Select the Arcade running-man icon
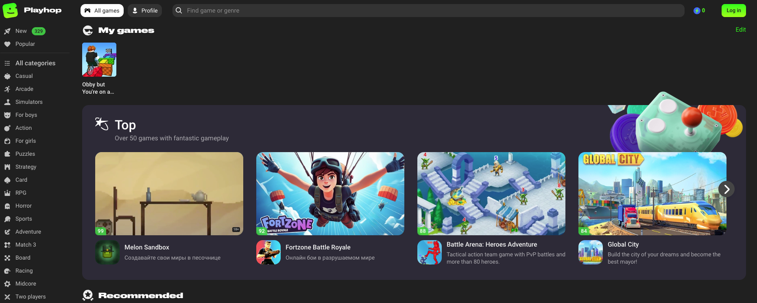757x303 pixels. [x=7, y=89]
